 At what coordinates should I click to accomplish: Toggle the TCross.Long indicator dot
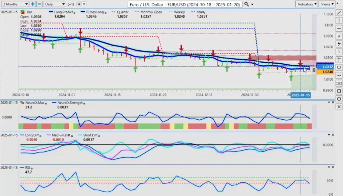pos(105,12)
